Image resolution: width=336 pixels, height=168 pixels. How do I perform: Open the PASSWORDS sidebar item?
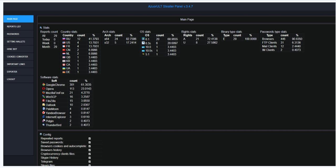(18, 34)
